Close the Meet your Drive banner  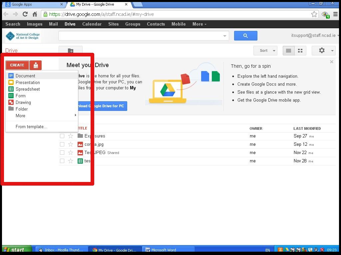click(x=332, y=62)
